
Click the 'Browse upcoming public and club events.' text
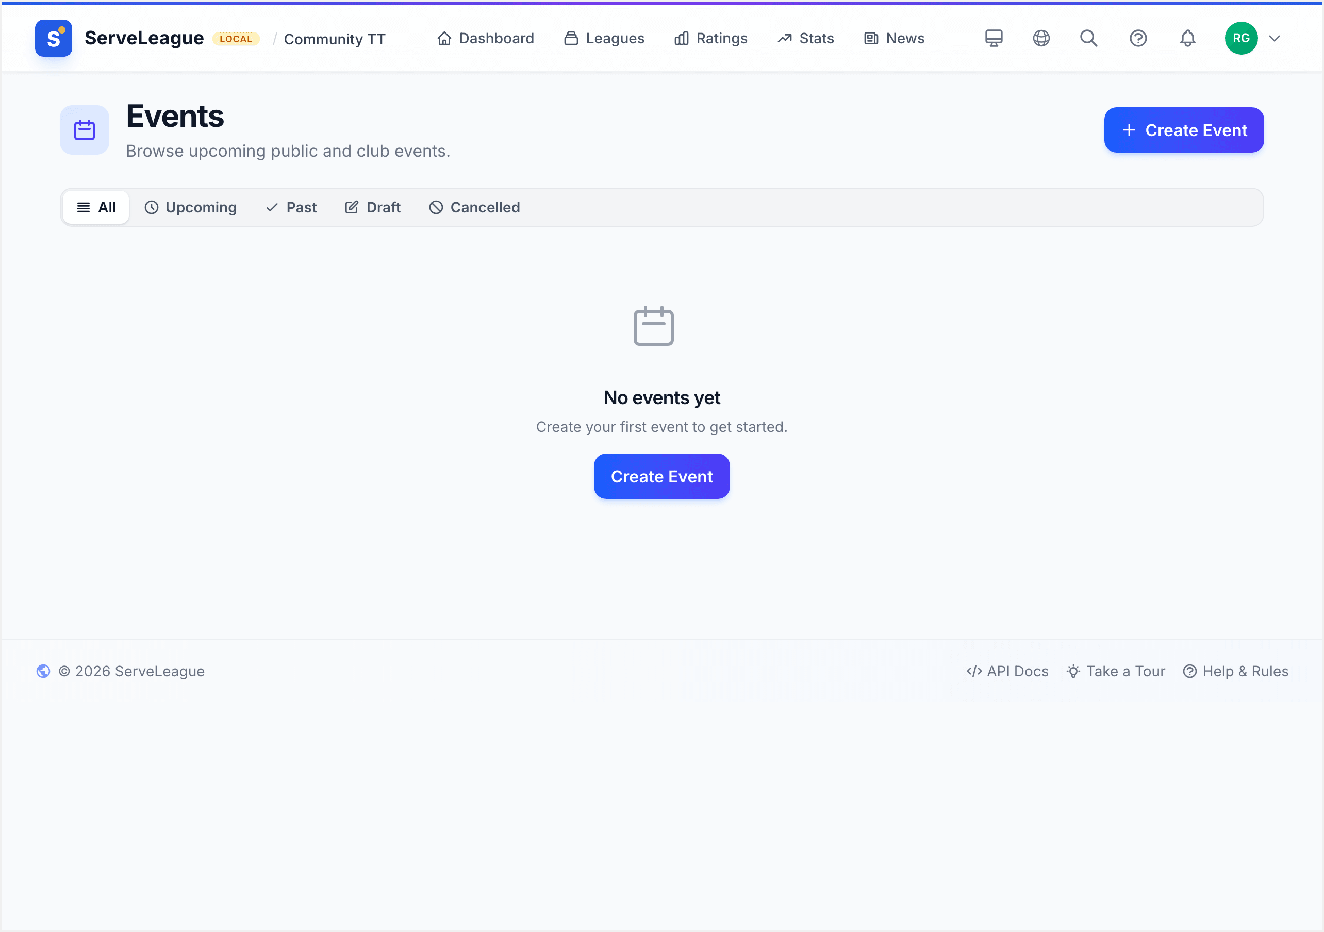pos(288,151)
